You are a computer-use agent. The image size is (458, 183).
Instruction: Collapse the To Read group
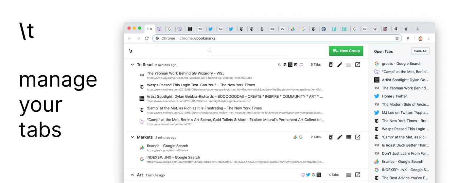pyautogui.click(x=132, y=65)
